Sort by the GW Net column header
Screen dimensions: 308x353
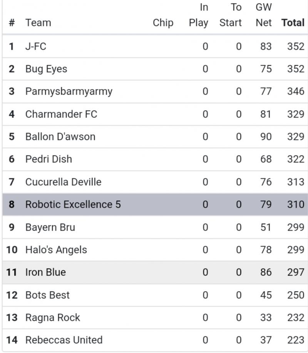tap(264, 15)
